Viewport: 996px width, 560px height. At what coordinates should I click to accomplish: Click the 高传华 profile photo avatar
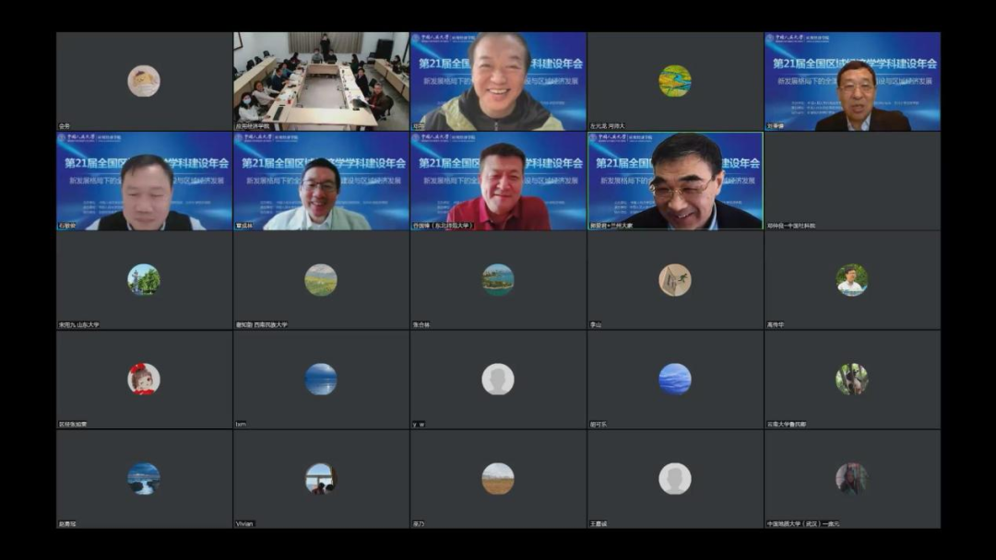(851, 280)
